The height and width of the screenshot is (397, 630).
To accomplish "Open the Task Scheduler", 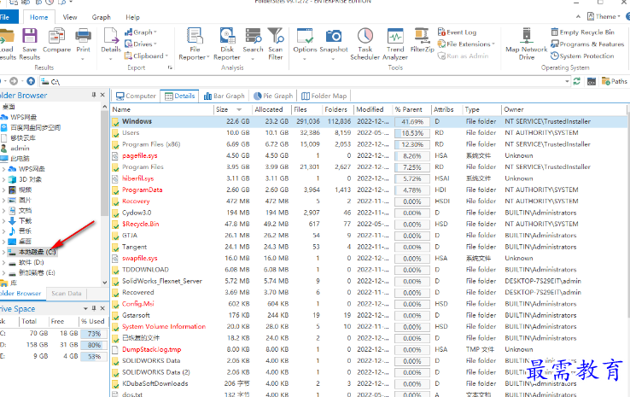I will click(365, 44).
